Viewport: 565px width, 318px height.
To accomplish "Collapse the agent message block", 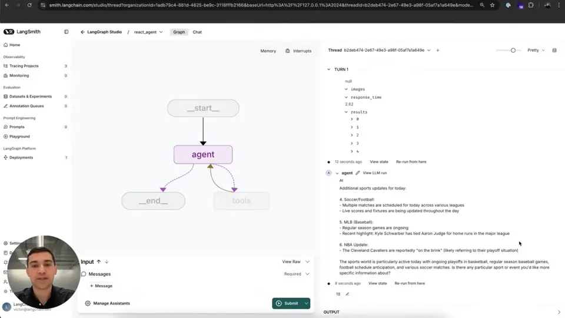I will point(337,173).
